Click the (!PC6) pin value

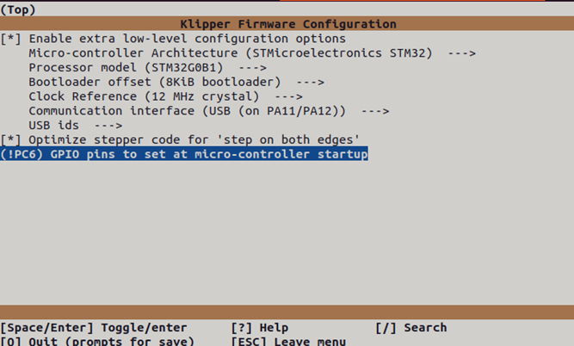click(23, 154)
